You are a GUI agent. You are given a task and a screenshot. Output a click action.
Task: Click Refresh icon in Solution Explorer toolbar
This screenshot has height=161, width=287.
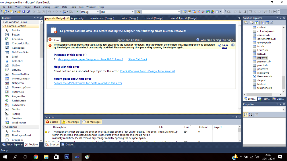coord(256,22)
